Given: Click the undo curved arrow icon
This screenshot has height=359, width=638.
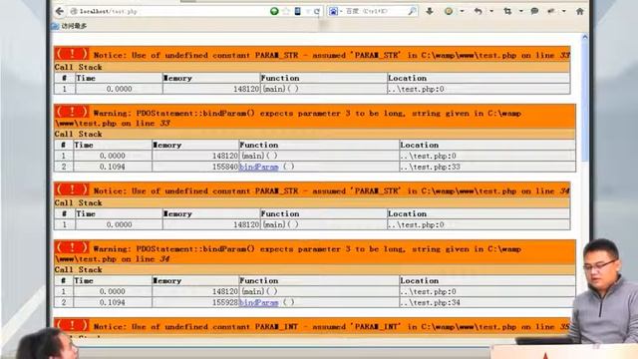Looking at the screenshot, I should point(478,11).
